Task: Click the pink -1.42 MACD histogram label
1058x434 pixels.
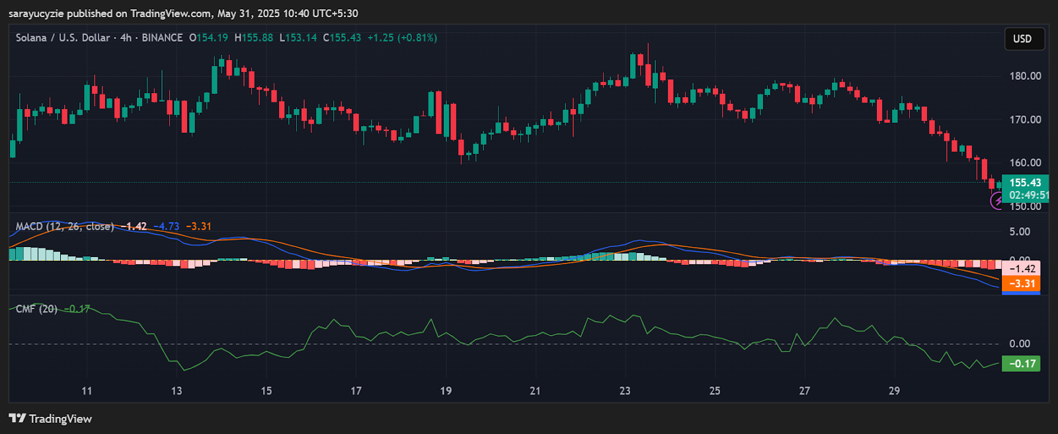Action: pyautogui.click(x=1022, y=268)
